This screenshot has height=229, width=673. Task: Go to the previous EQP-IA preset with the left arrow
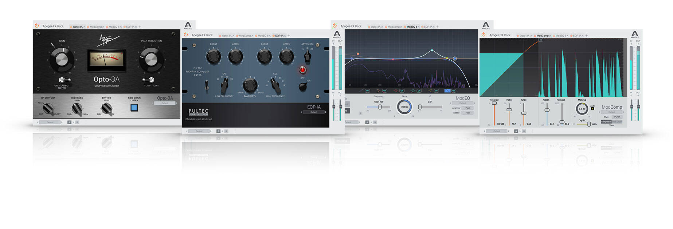[301, 112]
